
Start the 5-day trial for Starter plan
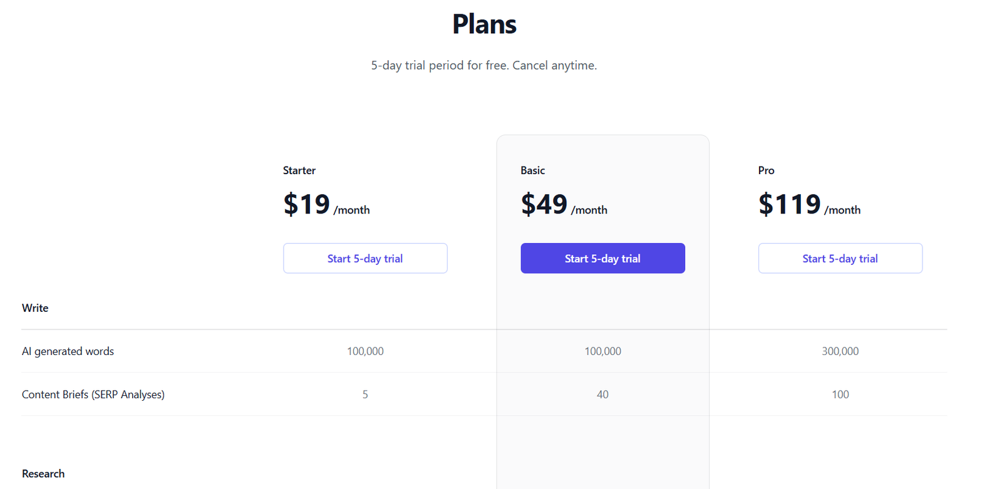point(365,259)
